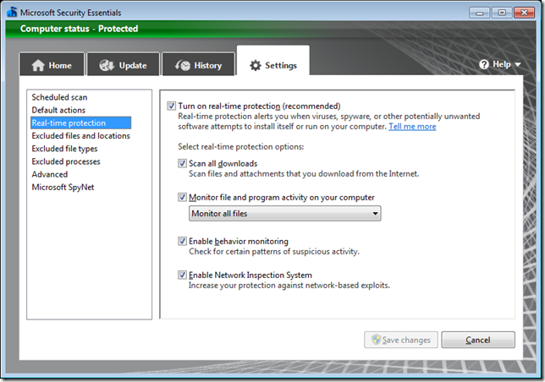The height and width of the screenshot is (382, 545).
Task: Toggle the Scan all downloads checkbox
Action: 183,163
